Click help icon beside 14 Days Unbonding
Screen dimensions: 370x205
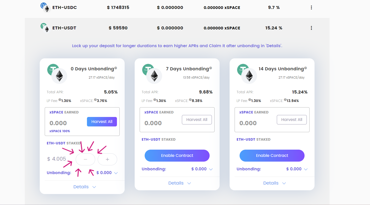[x=306, y=68]
